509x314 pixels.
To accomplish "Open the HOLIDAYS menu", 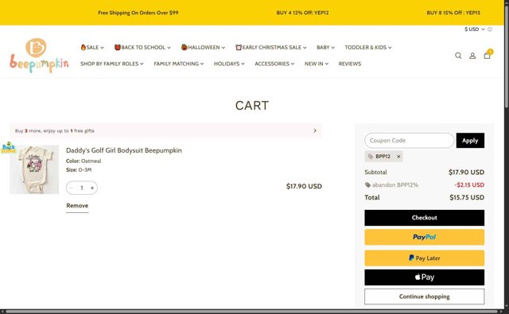I will pyautogui.click(x=229, y=64).
